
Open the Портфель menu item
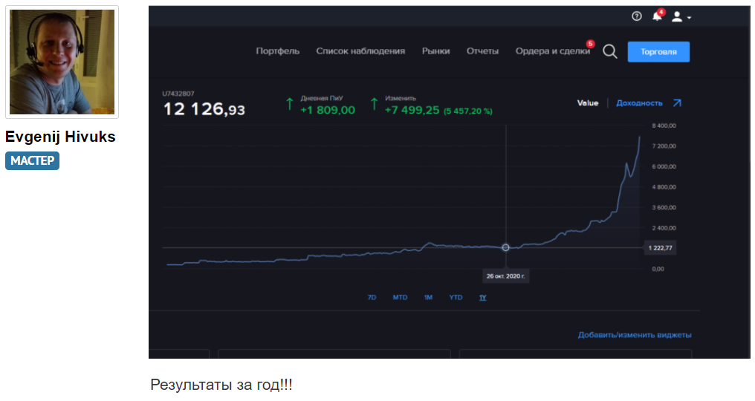point(277,51)
